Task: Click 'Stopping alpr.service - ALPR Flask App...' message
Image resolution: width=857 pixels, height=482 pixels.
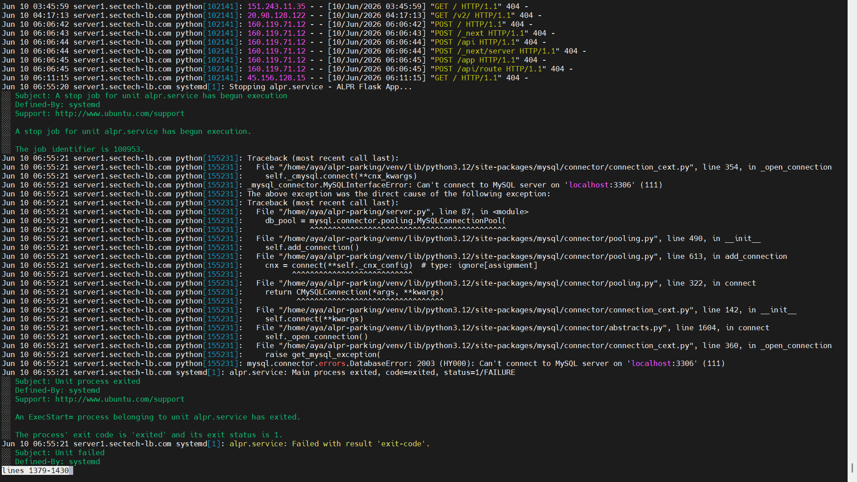Action: [x=320, y=87]
